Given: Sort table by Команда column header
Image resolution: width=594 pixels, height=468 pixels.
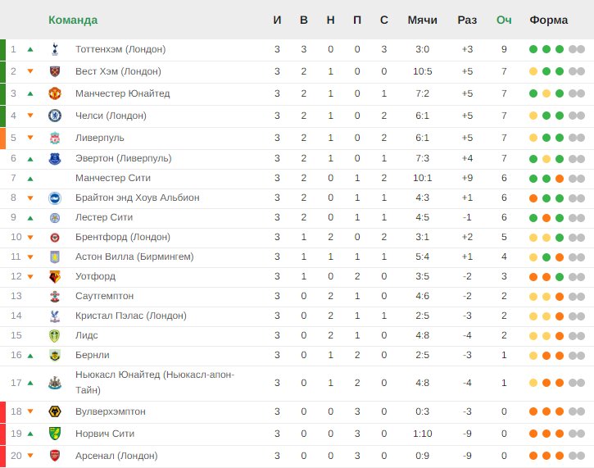Looking at the screenshot, I should click(73, 20).
